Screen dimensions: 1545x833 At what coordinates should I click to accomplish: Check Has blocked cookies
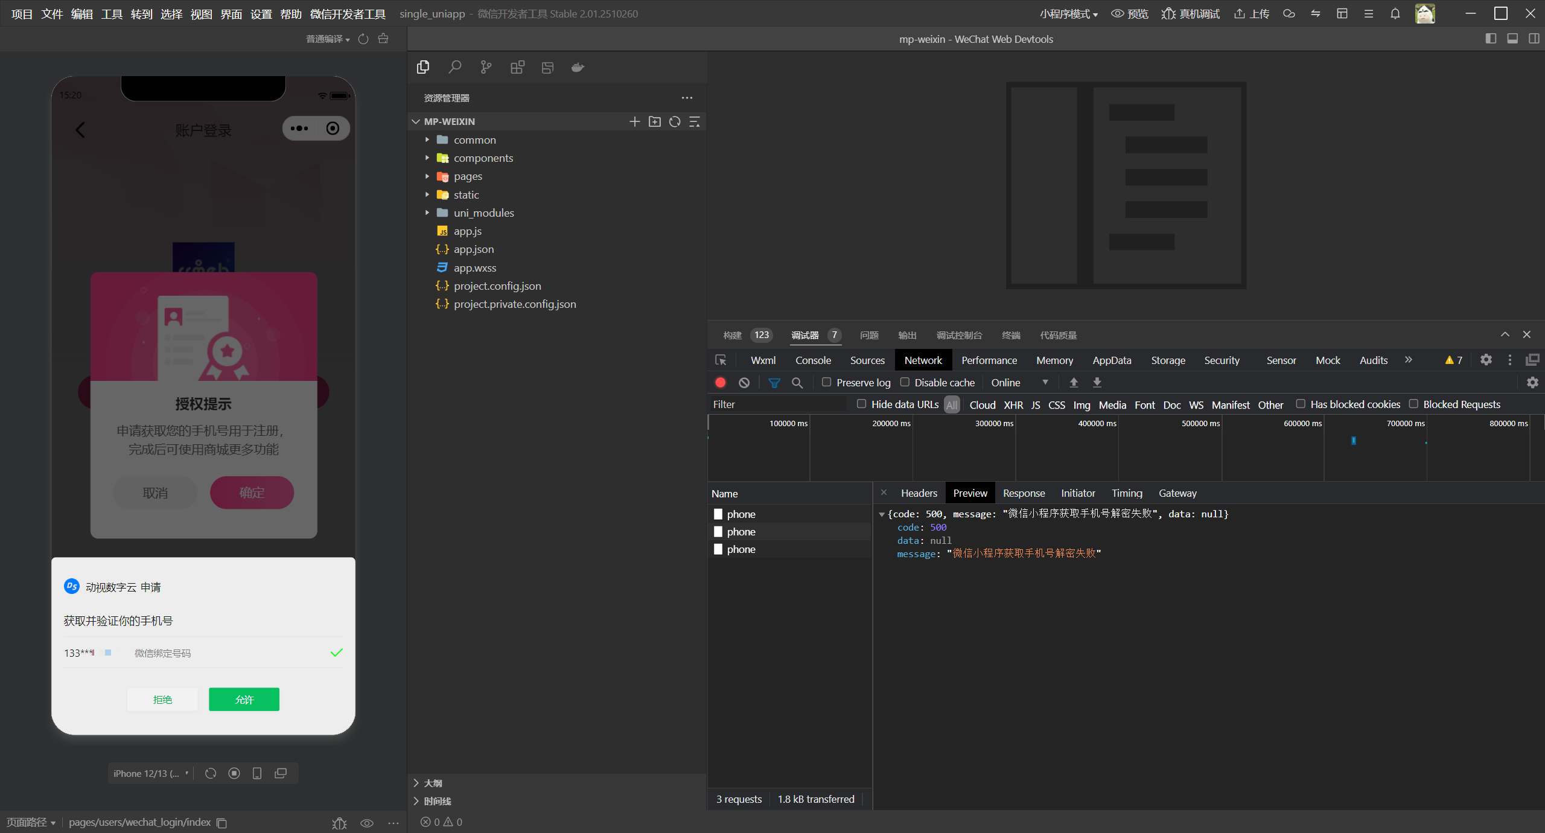[1301, 404]
